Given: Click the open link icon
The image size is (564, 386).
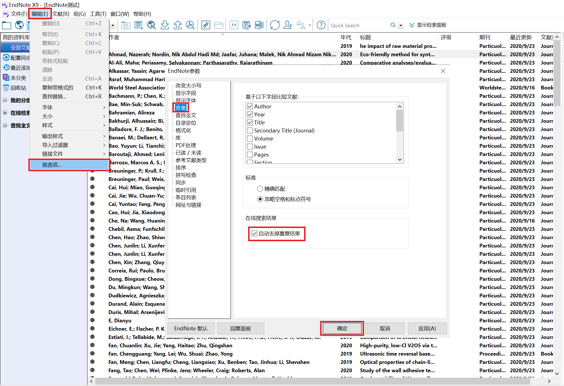Looking at the screenshot, I should click(206, 25).
